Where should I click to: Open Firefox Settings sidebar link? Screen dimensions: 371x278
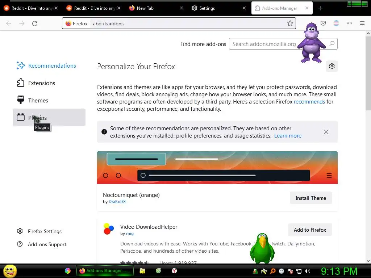(39, 231)
